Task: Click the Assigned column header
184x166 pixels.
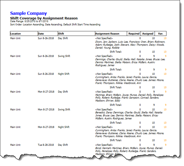Action: 148,33
